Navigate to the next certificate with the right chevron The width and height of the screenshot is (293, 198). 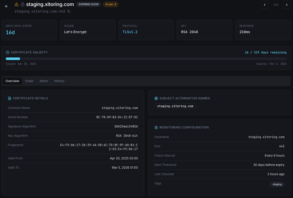[x=286, y=5]
